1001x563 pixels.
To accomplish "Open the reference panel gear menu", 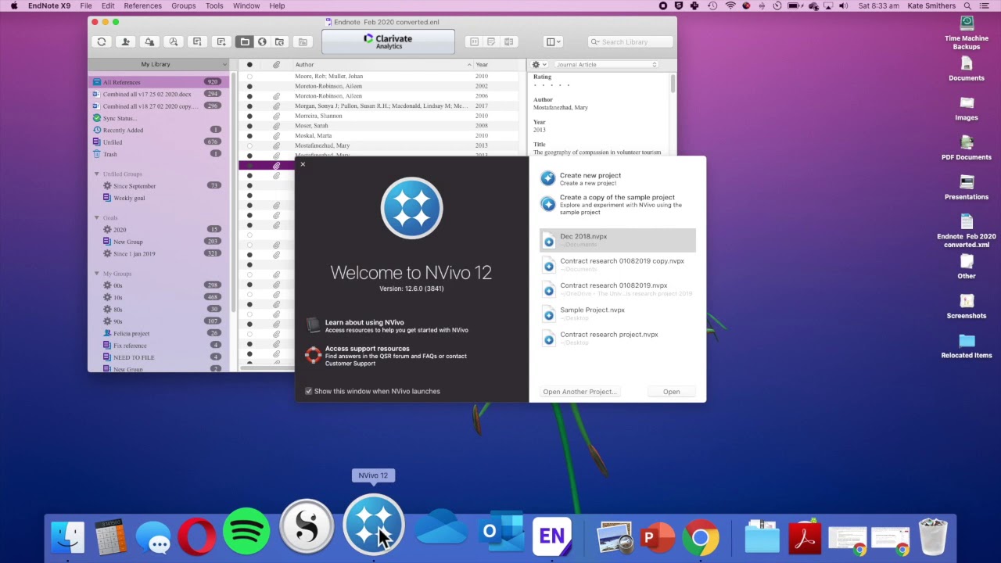I will tap(538, 64).
